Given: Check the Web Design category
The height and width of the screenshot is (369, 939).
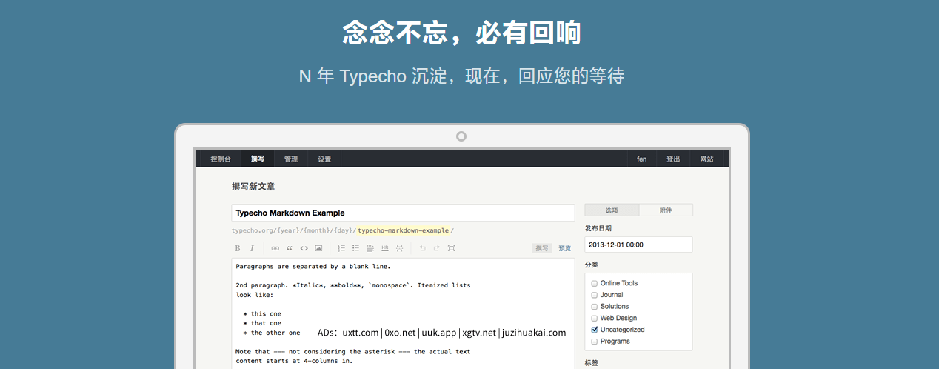Looking at the screenshot, I should click(x=594, y=318).
